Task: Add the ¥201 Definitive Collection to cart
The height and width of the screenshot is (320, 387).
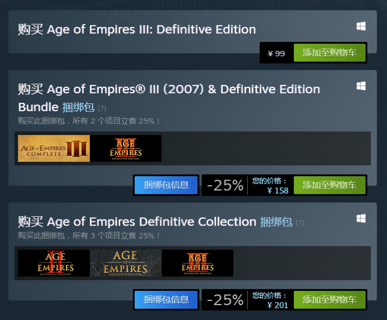Action: click(330, 299)
